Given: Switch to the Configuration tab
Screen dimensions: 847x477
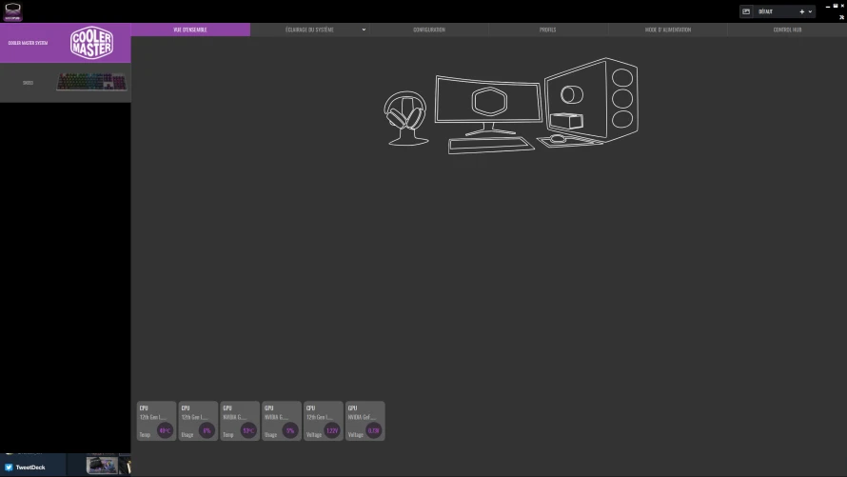Looking at the screenshot, I should click(x=429, y=30).
